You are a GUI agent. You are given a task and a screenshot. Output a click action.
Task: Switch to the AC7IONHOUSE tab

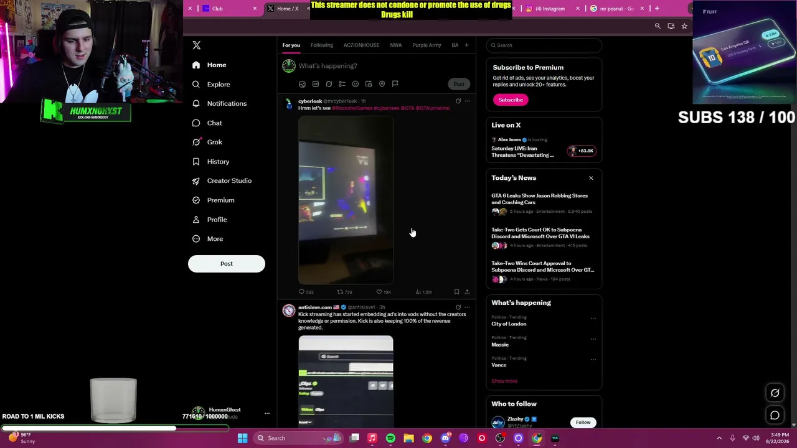[x=361, y=45]
